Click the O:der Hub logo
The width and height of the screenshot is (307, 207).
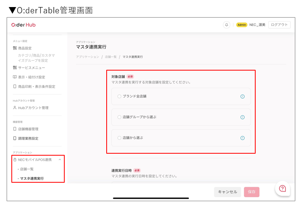(24, 25)
